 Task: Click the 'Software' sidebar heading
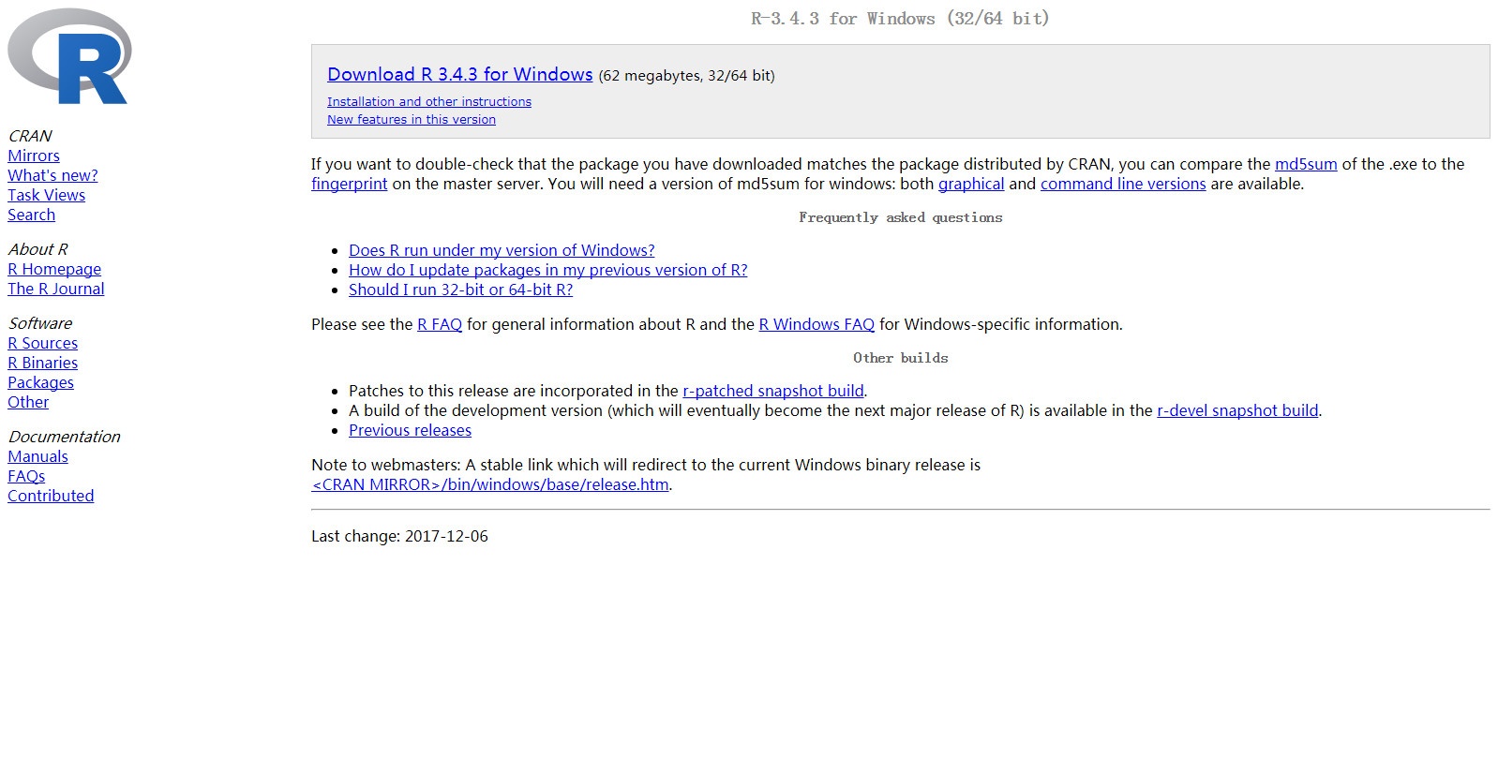[x=40, y=323]
